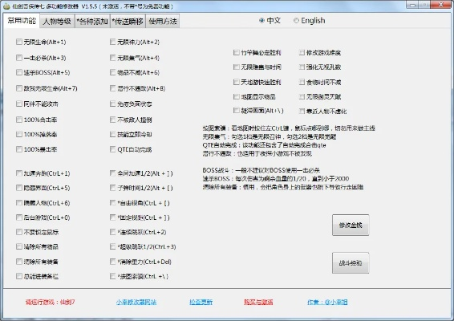This screenshot has width=454, height=321.
Task: Enable the QTE自动完成 checkbox
Action: [112, 149]
